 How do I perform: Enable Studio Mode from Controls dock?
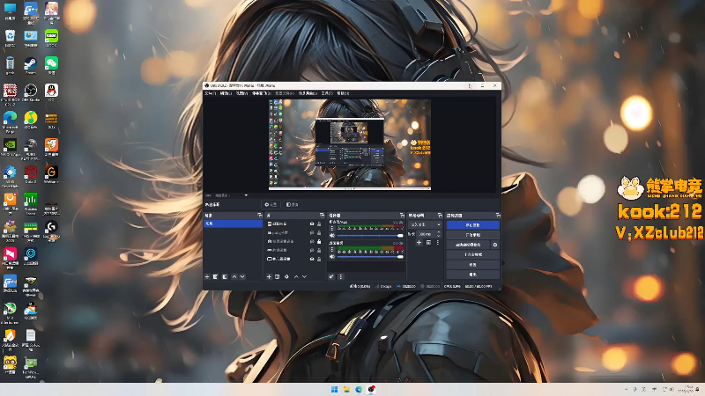(x=472, y=254)
